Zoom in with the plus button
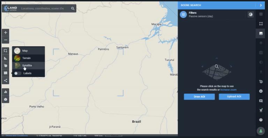The width and height of the screenshot is (268, 138). point(6,32)
